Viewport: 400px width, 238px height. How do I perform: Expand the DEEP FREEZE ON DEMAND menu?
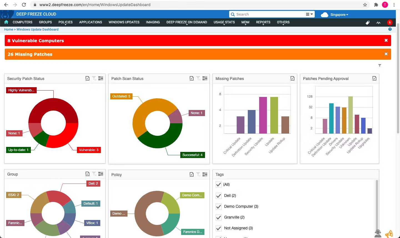tap(187, 22)
